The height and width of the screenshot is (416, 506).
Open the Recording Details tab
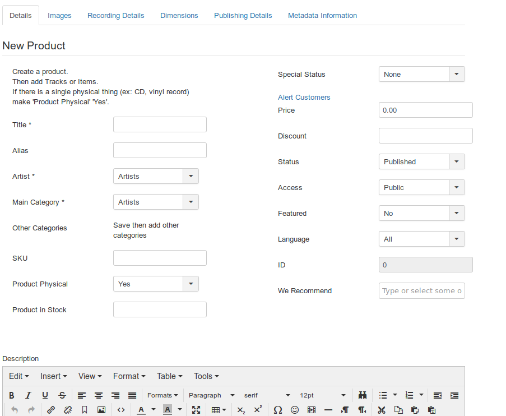pos(116,15)
